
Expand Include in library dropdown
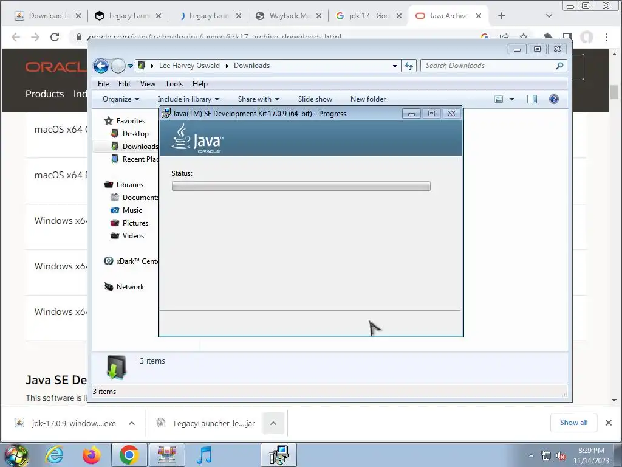(188, 99)
